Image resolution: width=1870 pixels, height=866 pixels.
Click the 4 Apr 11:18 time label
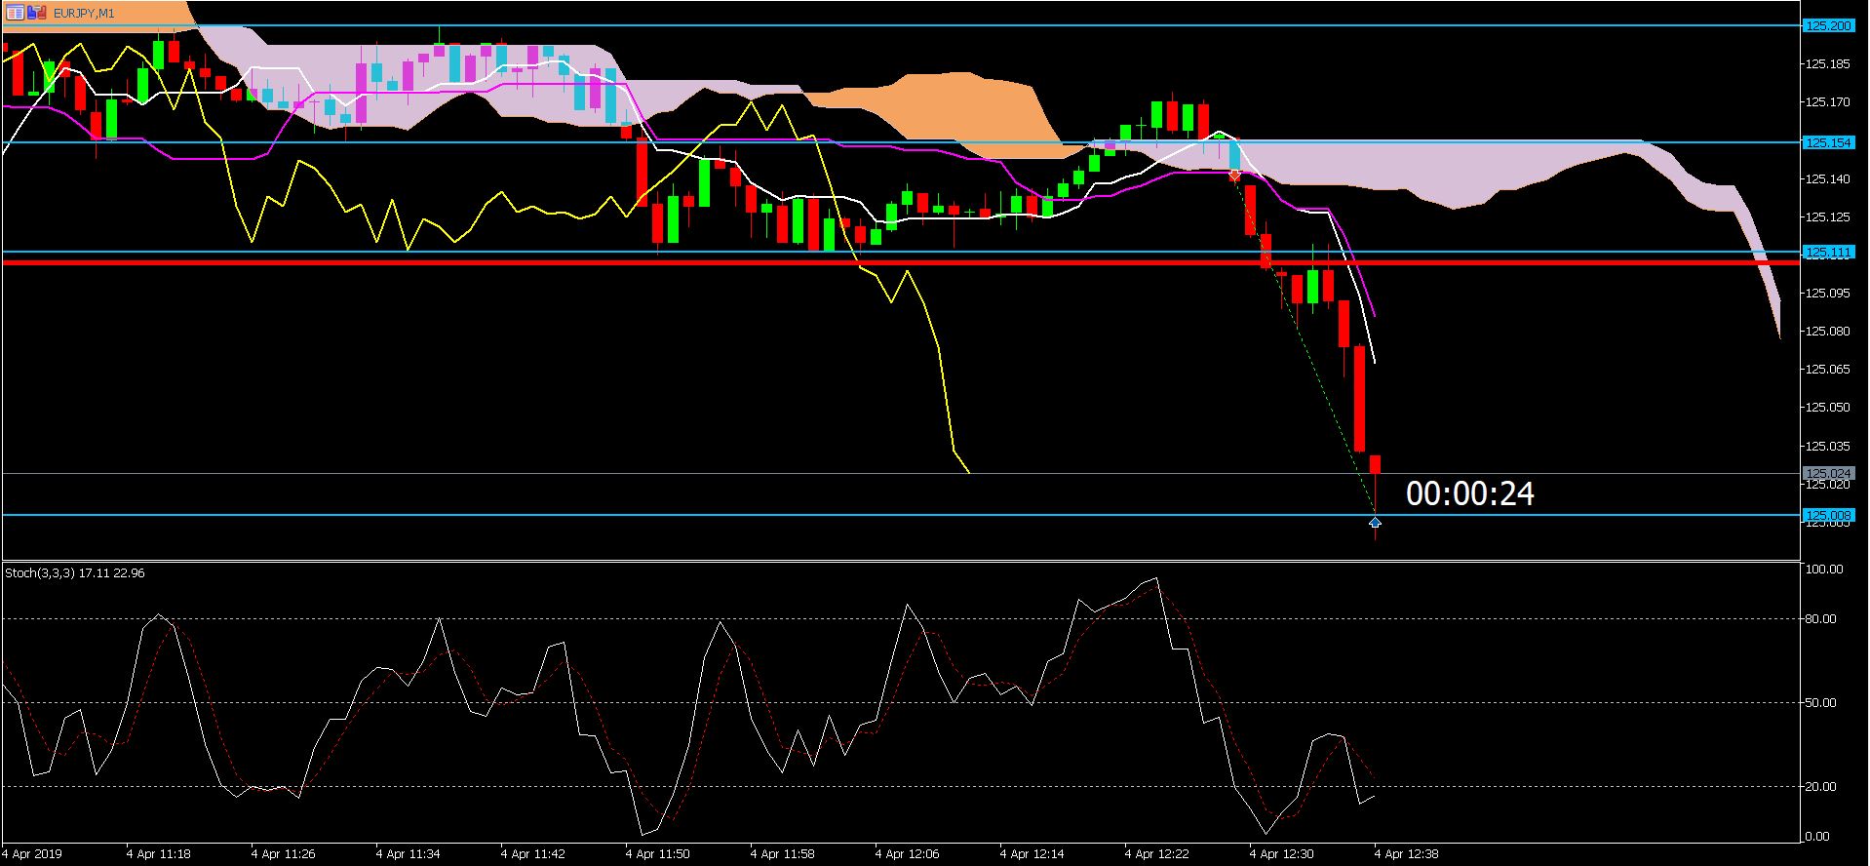(159, 853)
